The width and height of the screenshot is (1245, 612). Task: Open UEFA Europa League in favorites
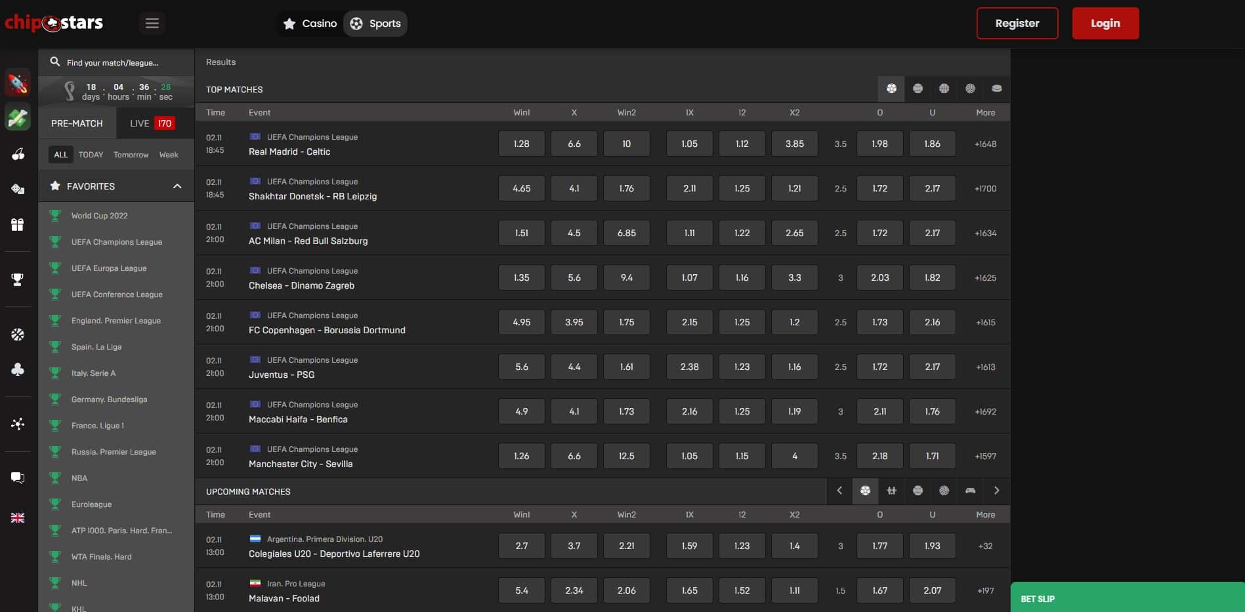pos(109,268)
